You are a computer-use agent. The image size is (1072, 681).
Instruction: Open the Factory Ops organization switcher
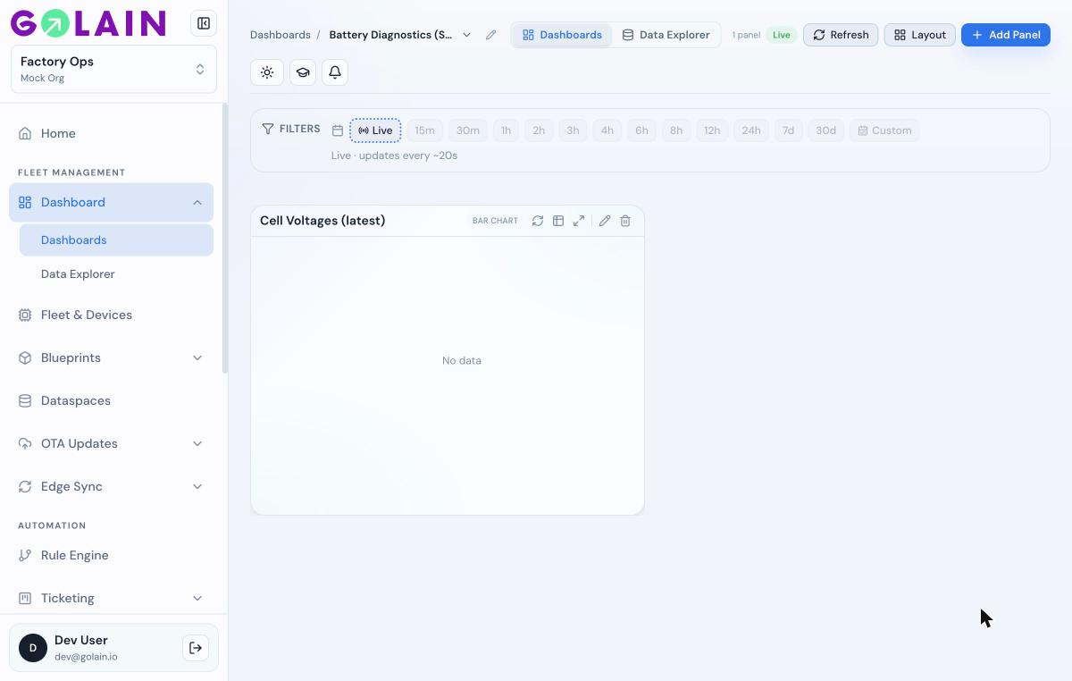pos(113,69)
